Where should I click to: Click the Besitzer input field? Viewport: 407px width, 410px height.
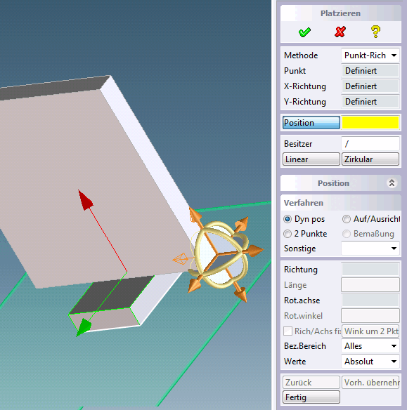[370, 143]
